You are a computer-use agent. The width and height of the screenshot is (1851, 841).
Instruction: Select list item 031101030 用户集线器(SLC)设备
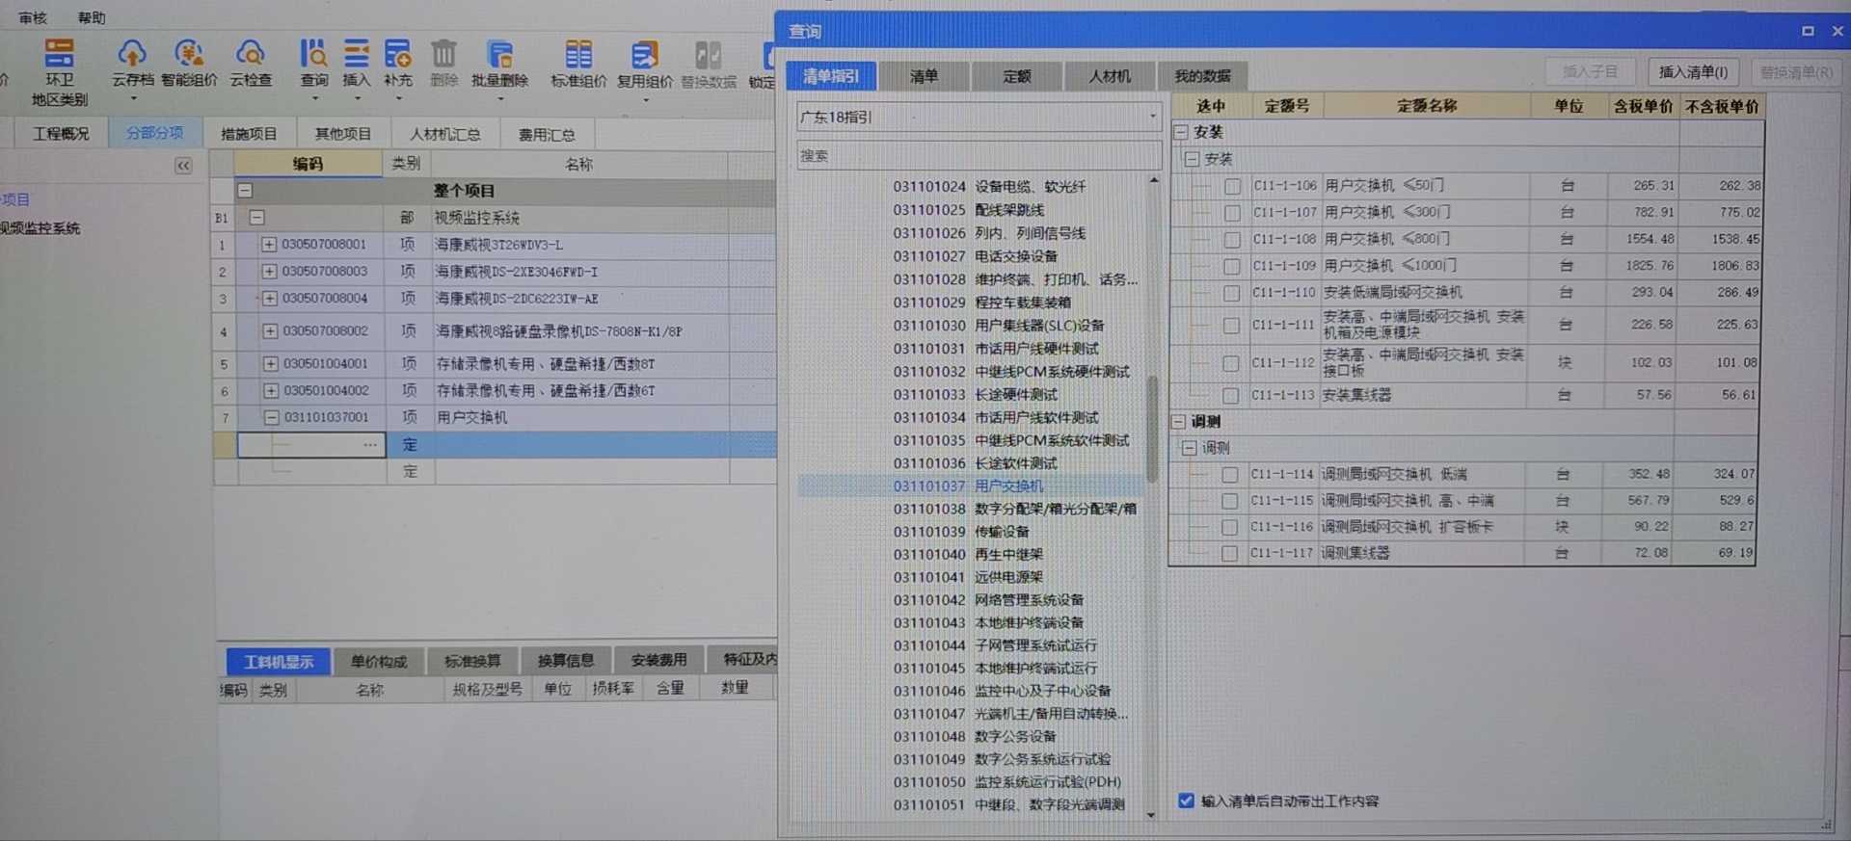[998, 326]
